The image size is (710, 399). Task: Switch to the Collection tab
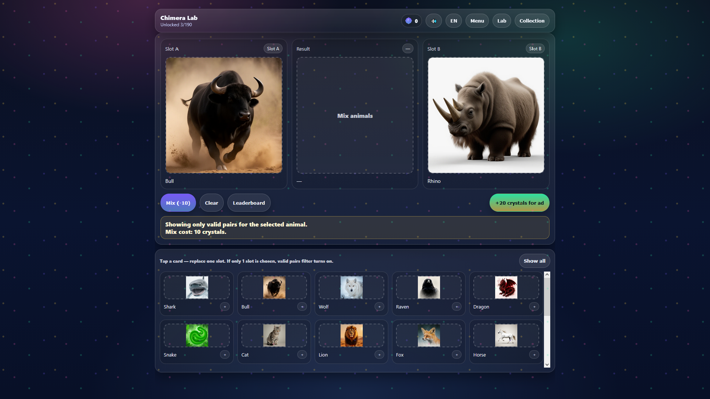pyautogui.click(x=532, y=21)
